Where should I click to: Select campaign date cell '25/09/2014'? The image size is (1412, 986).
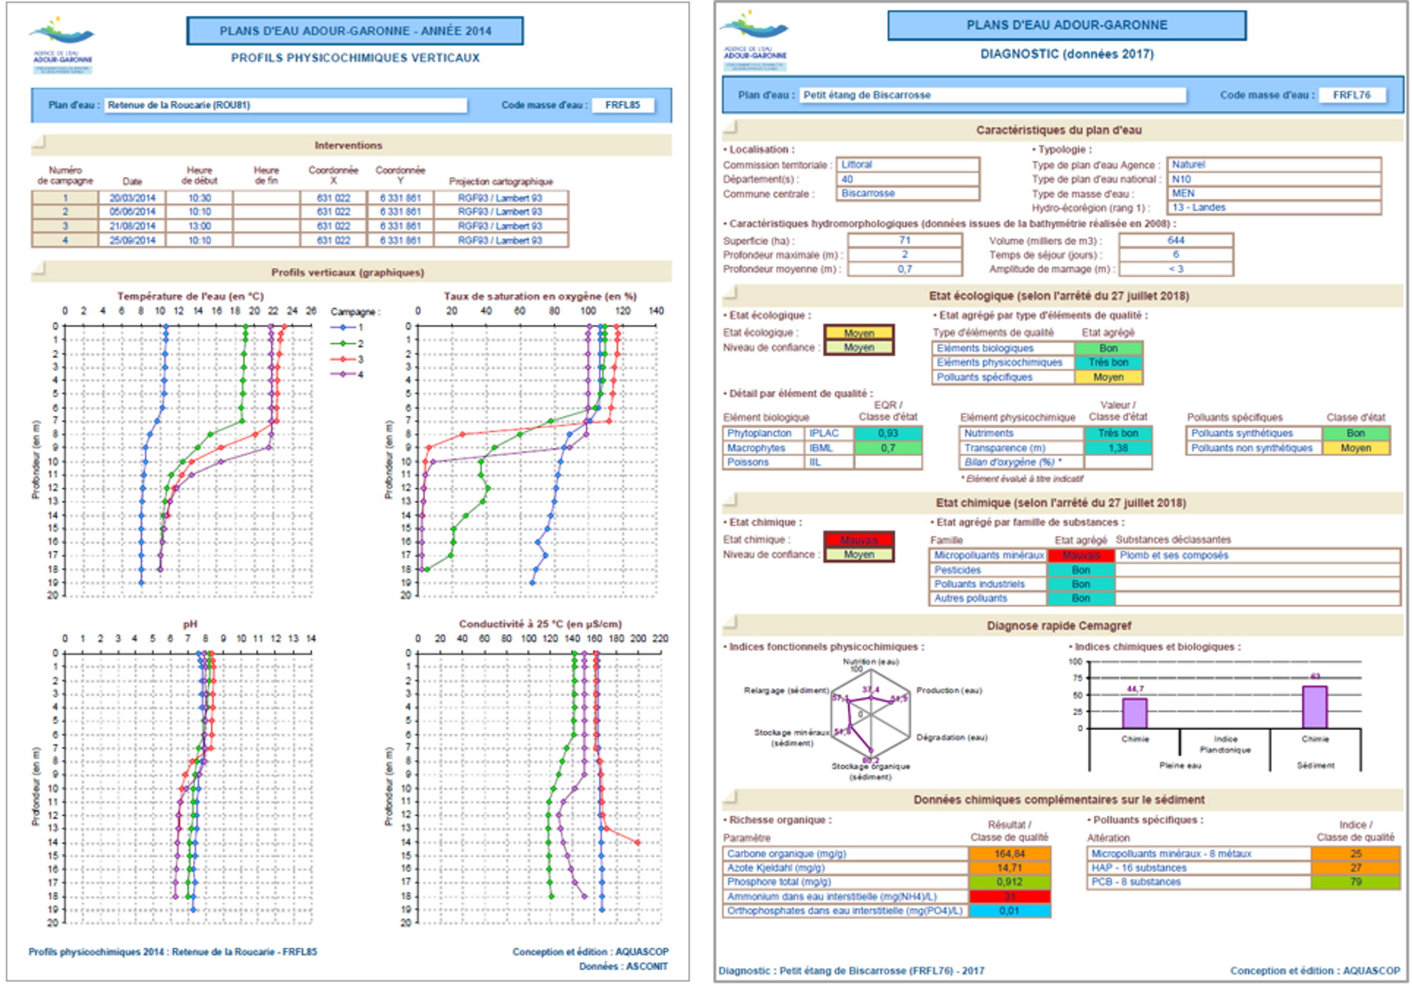point(132,240)
